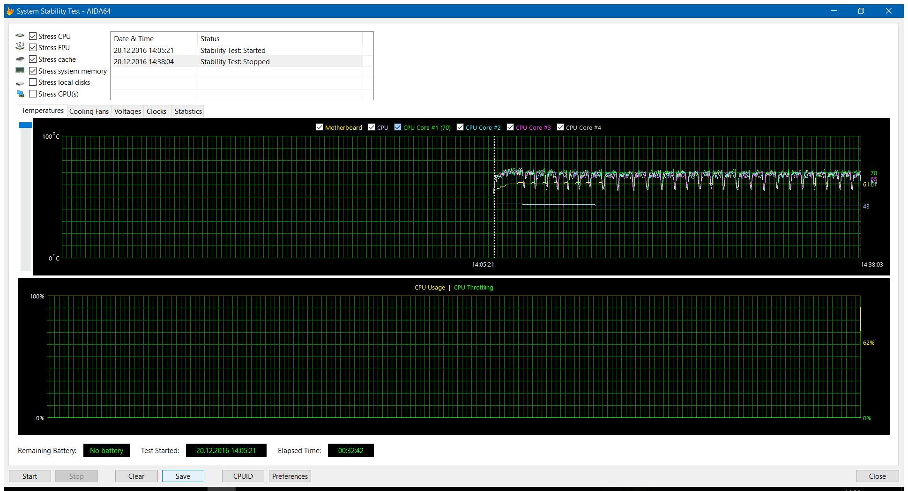
Task: Click the Clear button
Action: coord(136,476)
